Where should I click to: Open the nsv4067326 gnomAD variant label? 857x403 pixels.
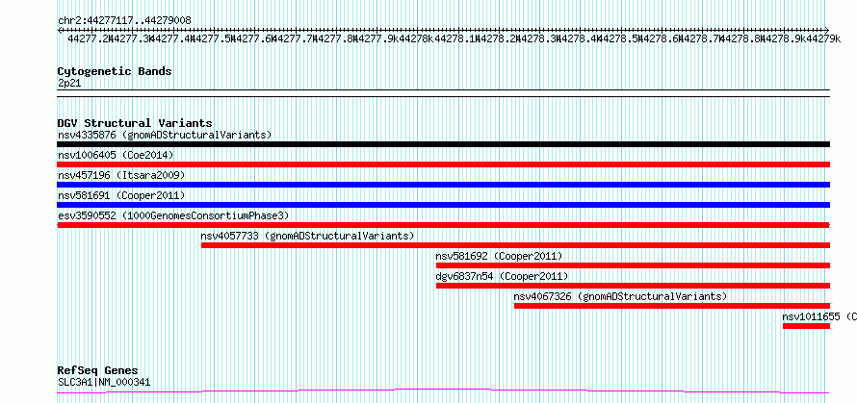[x=621, y=296]
